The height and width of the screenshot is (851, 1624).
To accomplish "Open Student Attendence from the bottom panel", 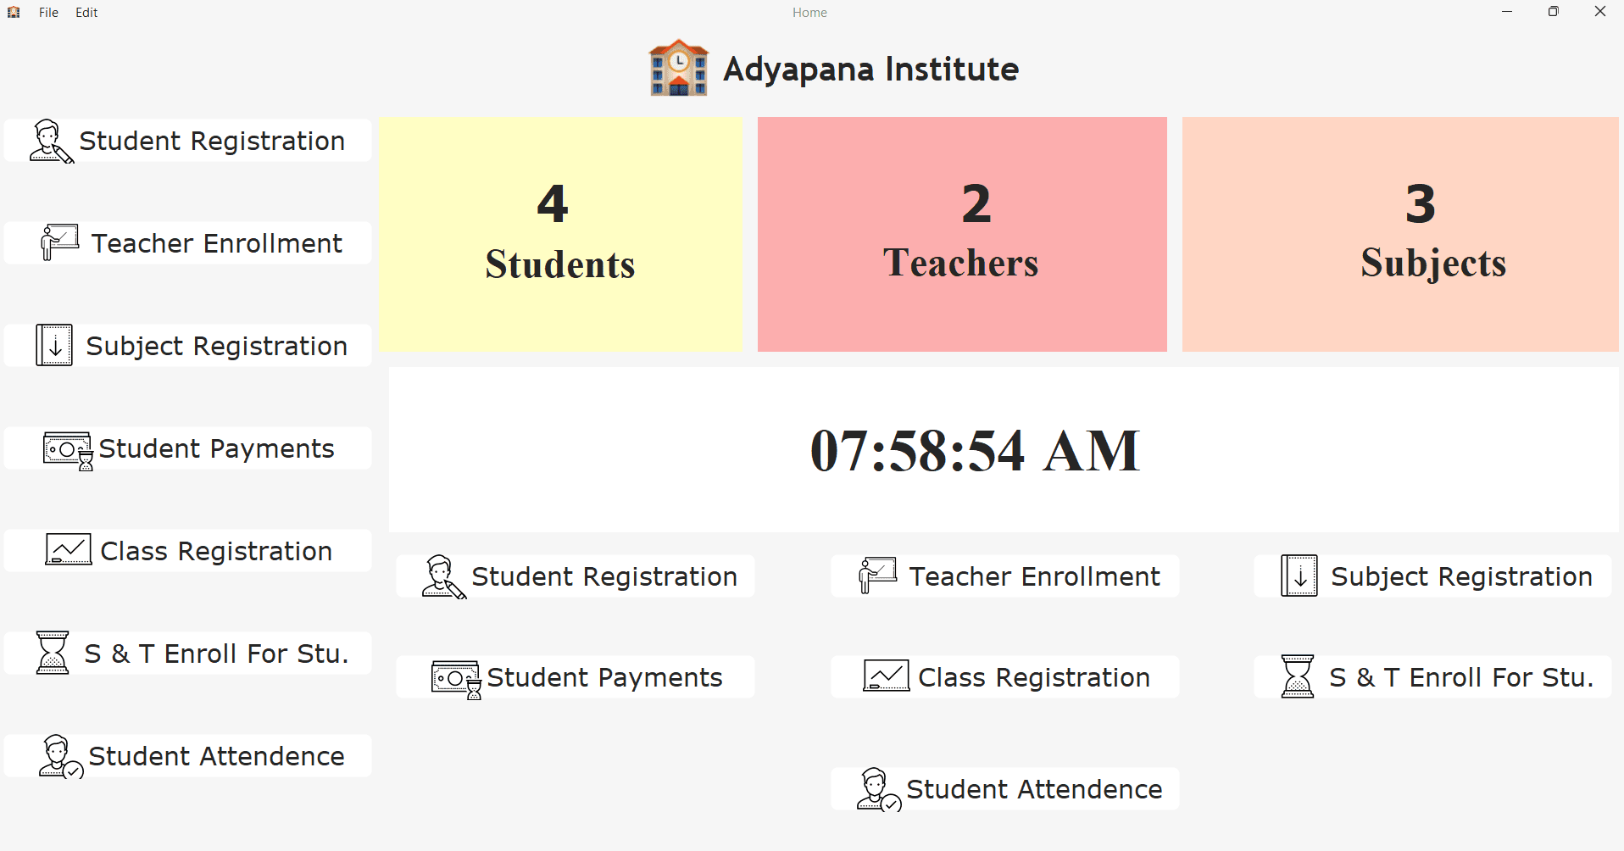I will [x=1004, y=789].
